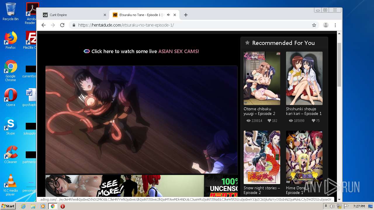Click the 'Recommended For You' heading
This screenshot has height=210, width=374.
283,43
